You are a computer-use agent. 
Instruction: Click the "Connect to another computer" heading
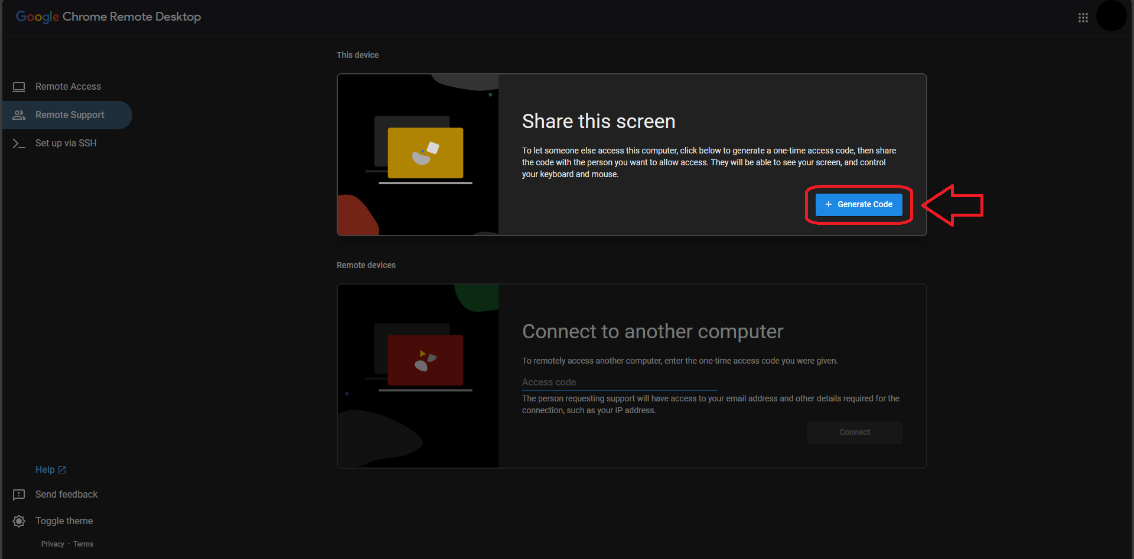653,332
